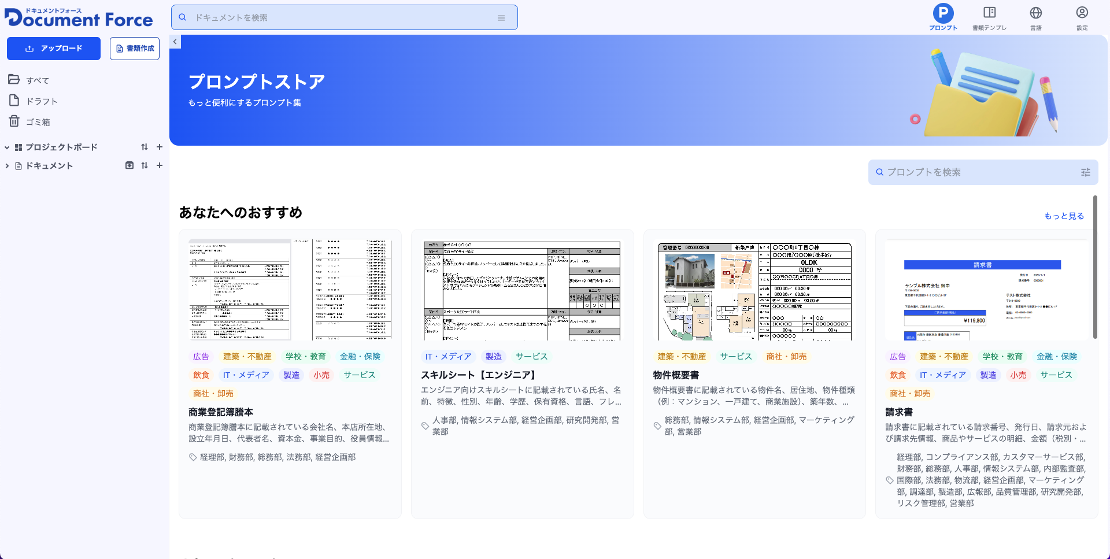Click the 請求書 card title
Viewport: 1110px width, 559px height.
click(899, 412)
